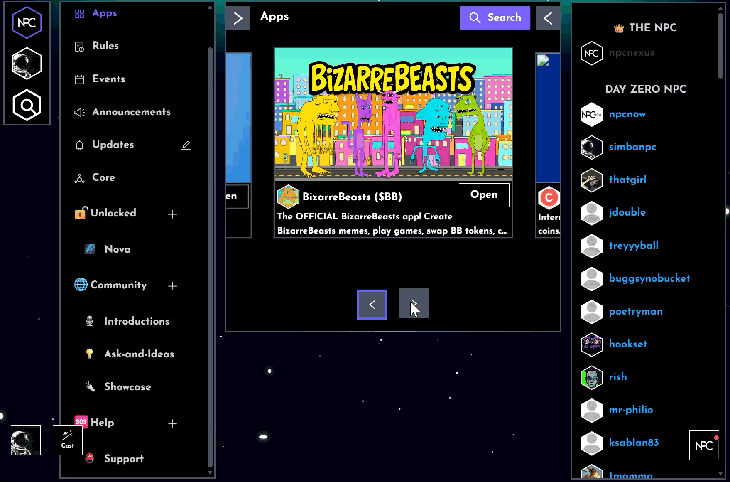The width and height of the screenshot is (730, 482).
Task: Go to next app in carousel
Action: point(414,303)
